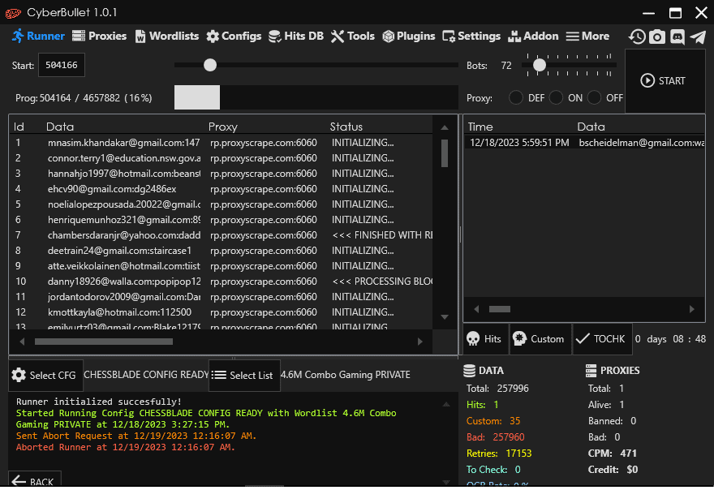Open the Telegram paper plane icon
Screen dimensions: 714x503
pyautogui.click(x=697, y=37)
